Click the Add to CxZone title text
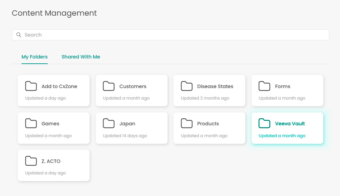Viewport: 340px width, 196px height. tap(59, 86)
